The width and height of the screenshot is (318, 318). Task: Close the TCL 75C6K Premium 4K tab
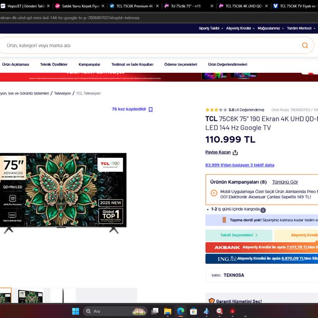(157, 6)
